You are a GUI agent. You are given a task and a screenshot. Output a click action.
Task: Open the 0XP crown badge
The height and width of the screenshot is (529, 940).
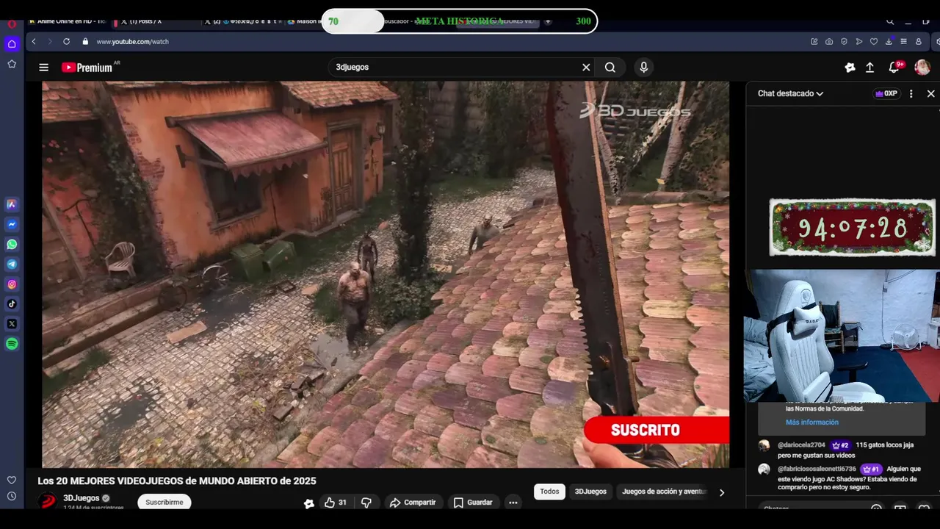(x=887, y=93)
